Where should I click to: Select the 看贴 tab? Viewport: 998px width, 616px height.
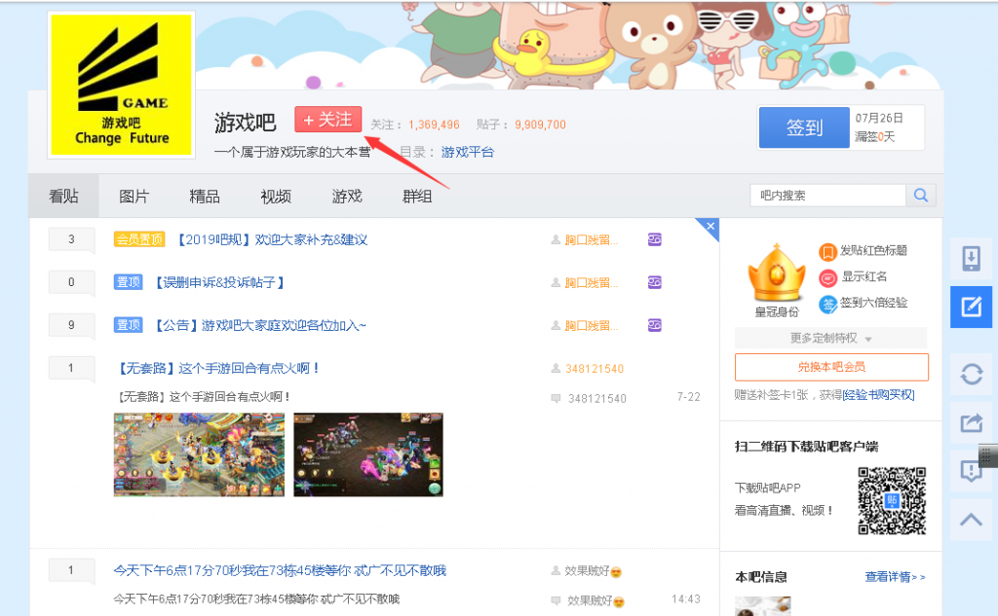[x=63, y=196]
